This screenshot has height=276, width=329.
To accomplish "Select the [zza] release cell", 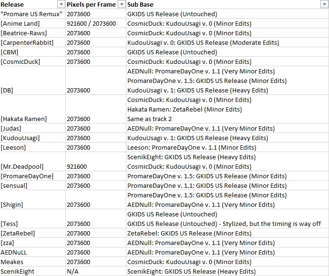I will coord(33,243).
